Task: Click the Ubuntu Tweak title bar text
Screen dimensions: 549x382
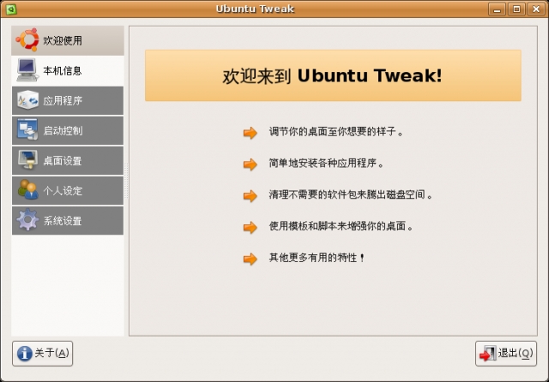Action: [255, 9]
